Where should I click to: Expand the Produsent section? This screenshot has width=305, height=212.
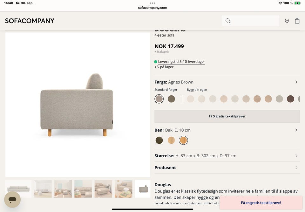[x=296, y=168]
